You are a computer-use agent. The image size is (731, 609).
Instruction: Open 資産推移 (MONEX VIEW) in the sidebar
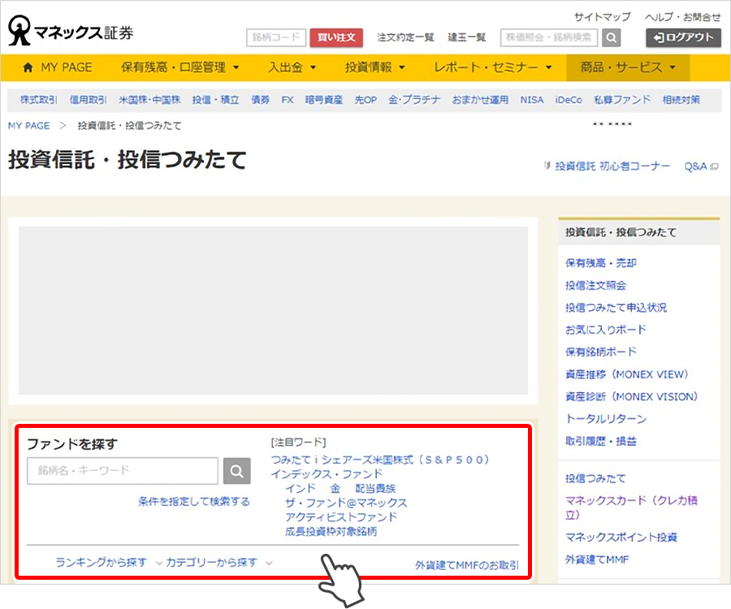tap(627, 374)
